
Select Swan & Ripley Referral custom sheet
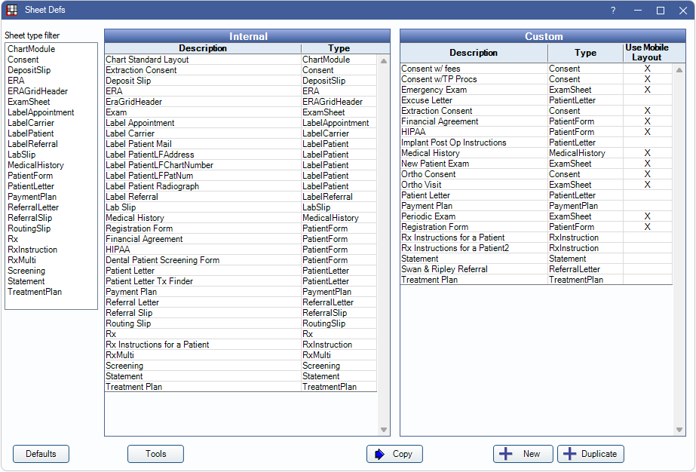pyautogui.click(x=444, y=269)
